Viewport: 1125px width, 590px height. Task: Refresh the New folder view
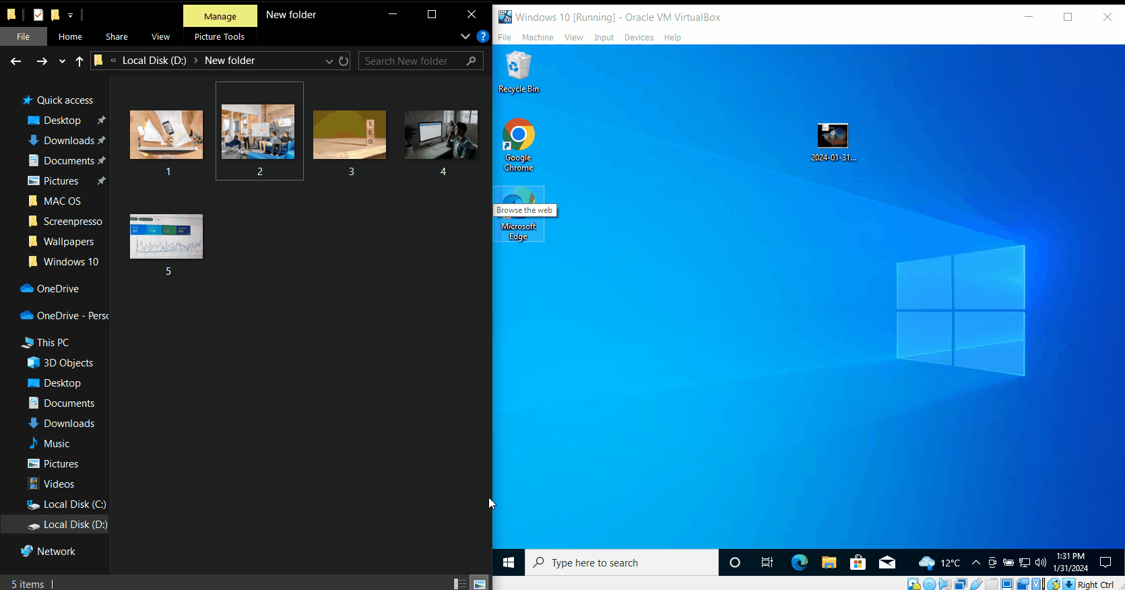pos(344,61)
